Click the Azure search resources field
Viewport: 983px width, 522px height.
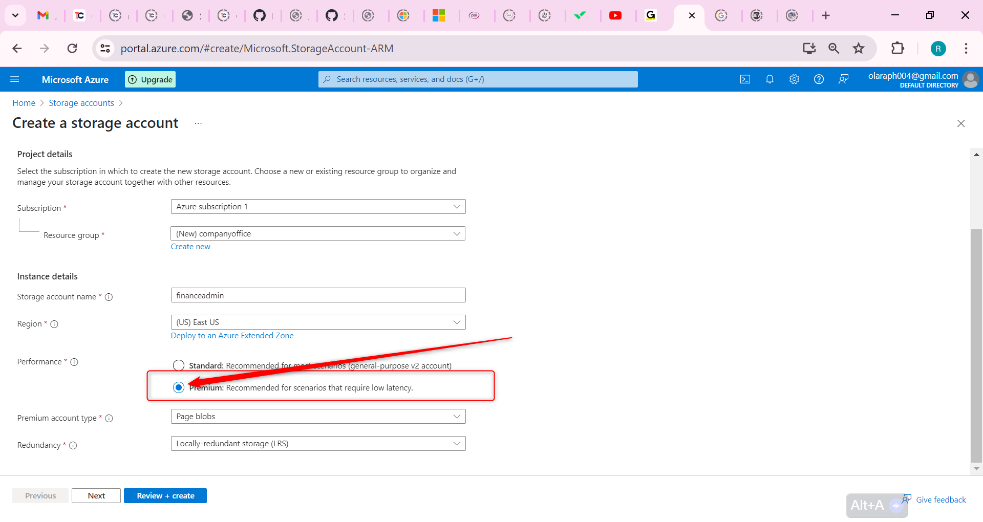(x=478, y=79)
